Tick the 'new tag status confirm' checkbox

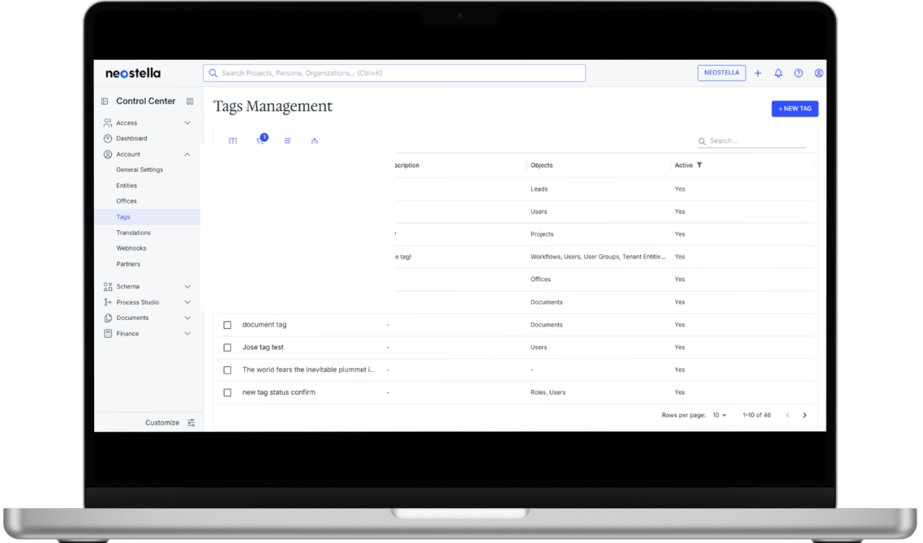click(227, 392)
